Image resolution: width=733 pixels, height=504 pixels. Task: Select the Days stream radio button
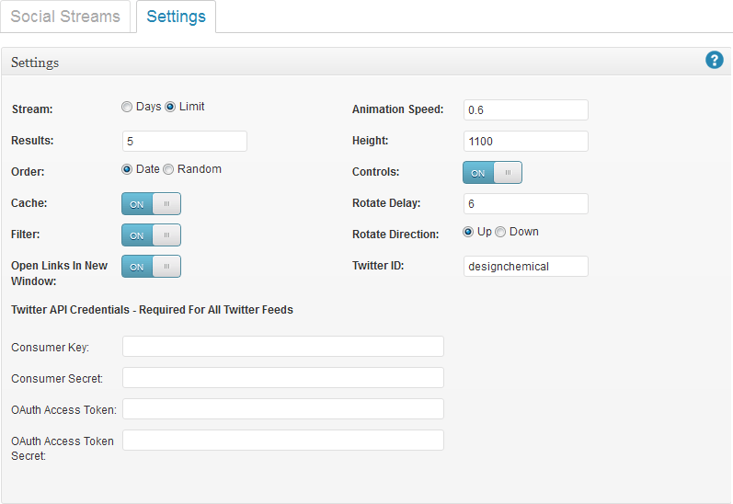click(127, 107)
